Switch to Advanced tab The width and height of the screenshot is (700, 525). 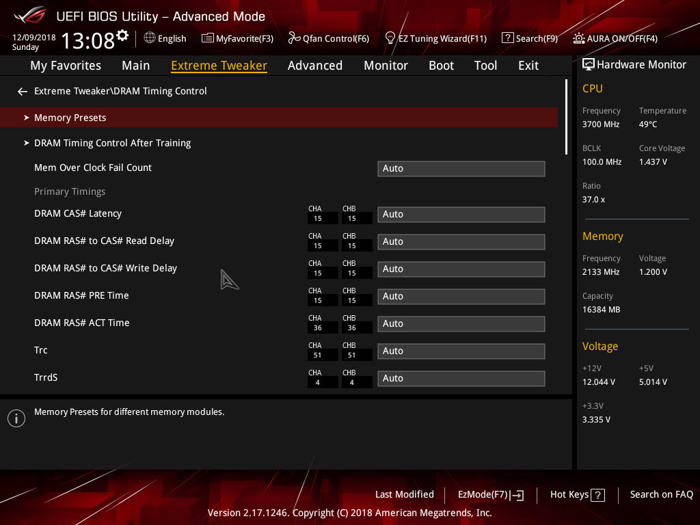(315, 66)
